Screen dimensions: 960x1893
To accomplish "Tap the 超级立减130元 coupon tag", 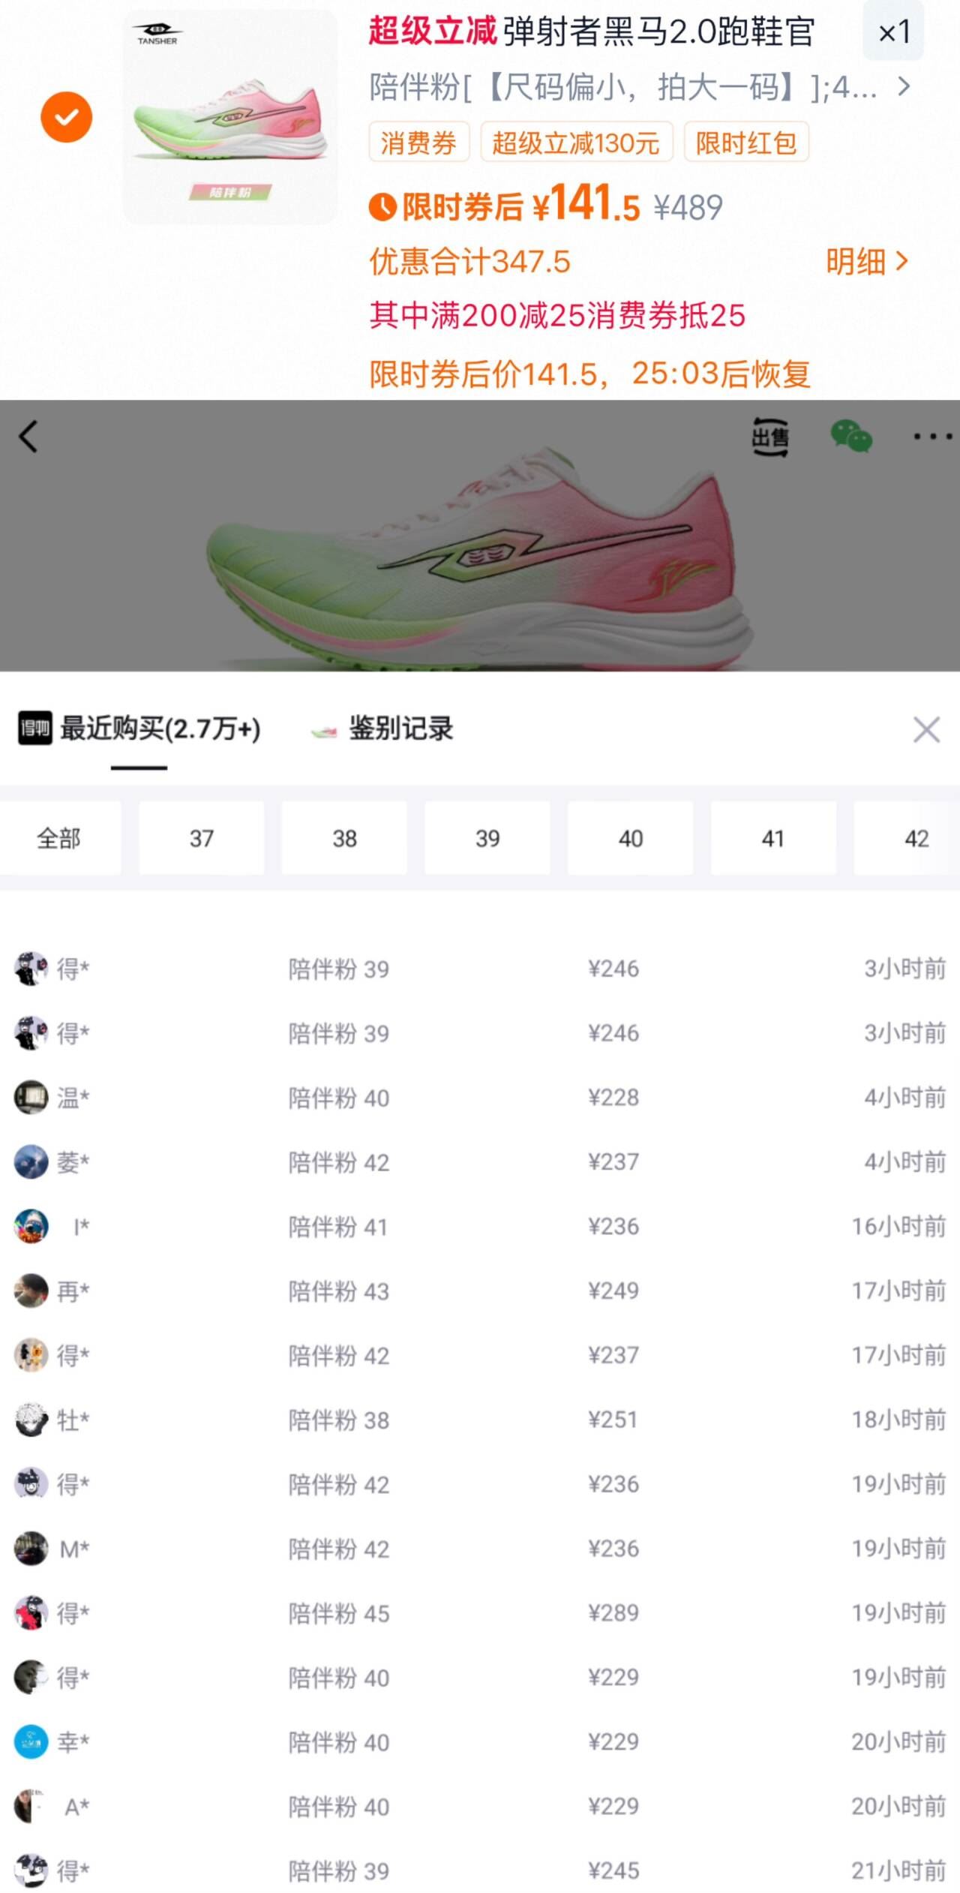I will click(576, 142).
